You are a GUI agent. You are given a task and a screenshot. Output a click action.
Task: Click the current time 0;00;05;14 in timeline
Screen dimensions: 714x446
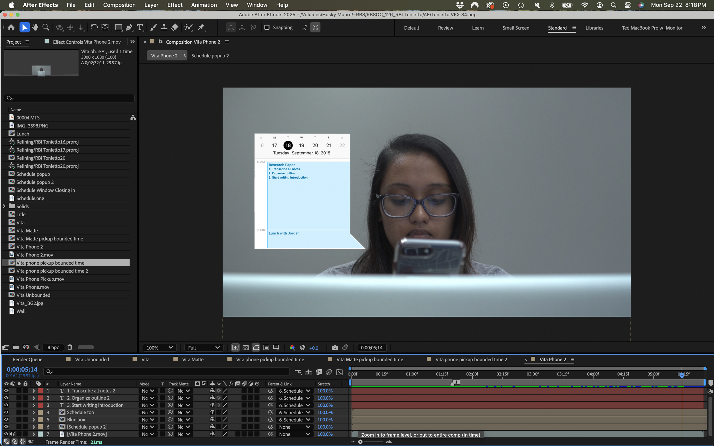pos(22,369)
